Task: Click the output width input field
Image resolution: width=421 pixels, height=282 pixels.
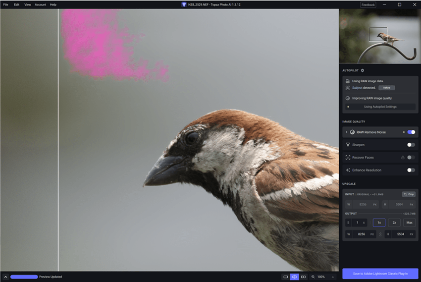Action: [x=362, y=234]
